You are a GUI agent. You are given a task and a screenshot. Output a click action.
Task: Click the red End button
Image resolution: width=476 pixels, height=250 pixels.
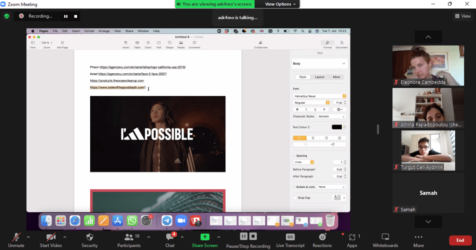pyautogui.click(x=460, y=240)
